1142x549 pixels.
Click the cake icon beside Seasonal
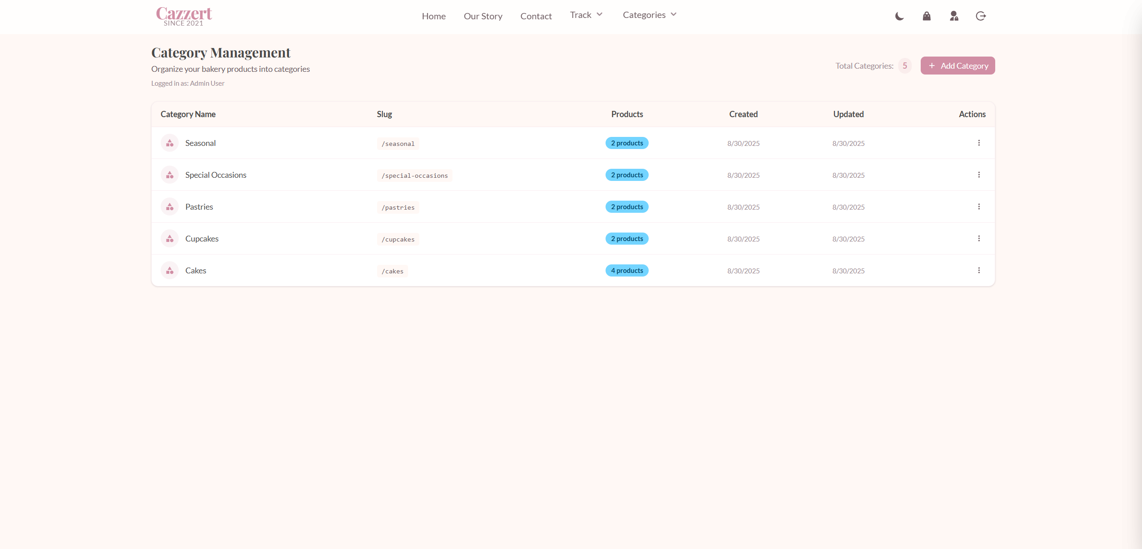pos(170,143)
